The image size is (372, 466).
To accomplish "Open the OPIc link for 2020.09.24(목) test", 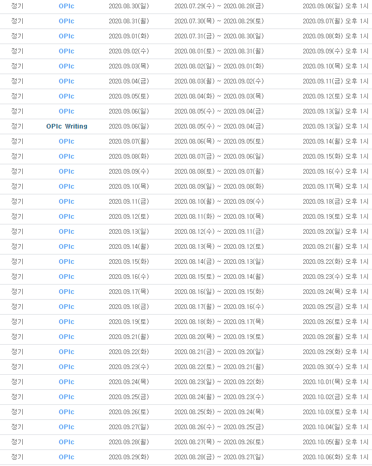I will 66,382.
